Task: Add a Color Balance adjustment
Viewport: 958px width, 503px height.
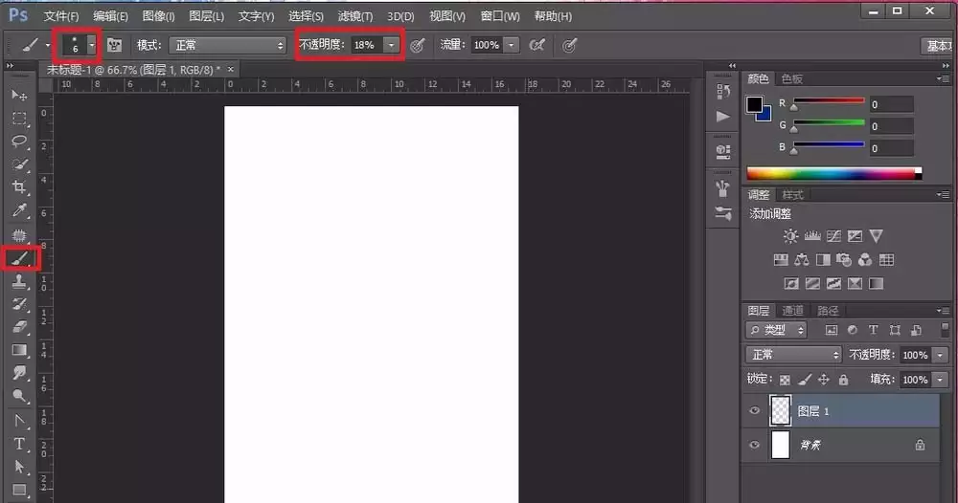Action: point(802,260)
